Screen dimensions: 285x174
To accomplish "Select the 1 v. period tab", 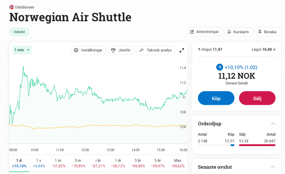I will tap(39, 163).
